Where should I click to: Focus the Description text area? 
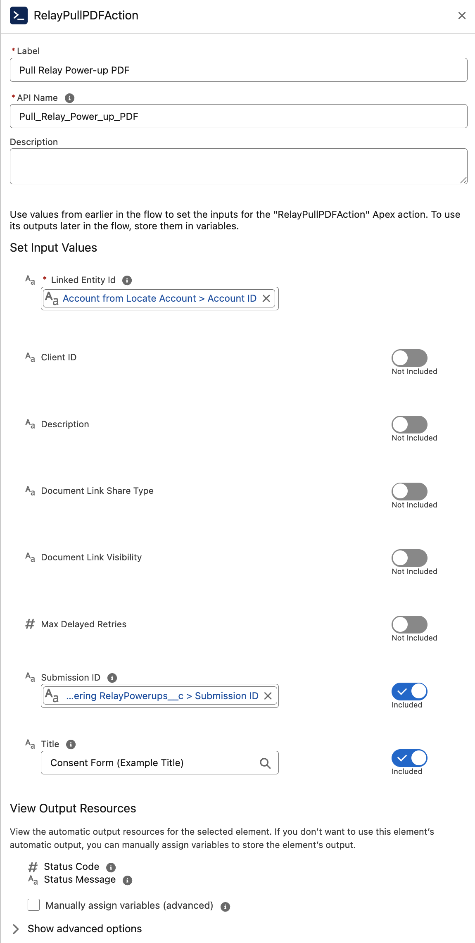[x=238, y=166]
